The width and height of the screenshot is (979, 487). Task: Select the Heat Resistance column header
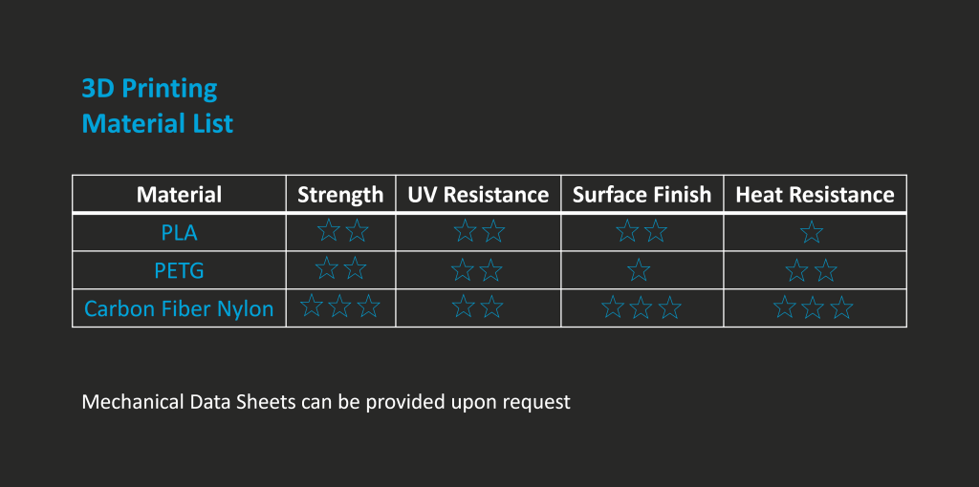[x=815, y=195]
